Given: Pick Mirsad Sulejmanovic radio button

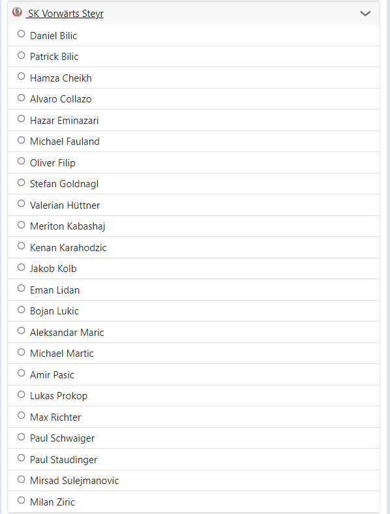Looking at the screenshot, I should click(x=22, y=479).
